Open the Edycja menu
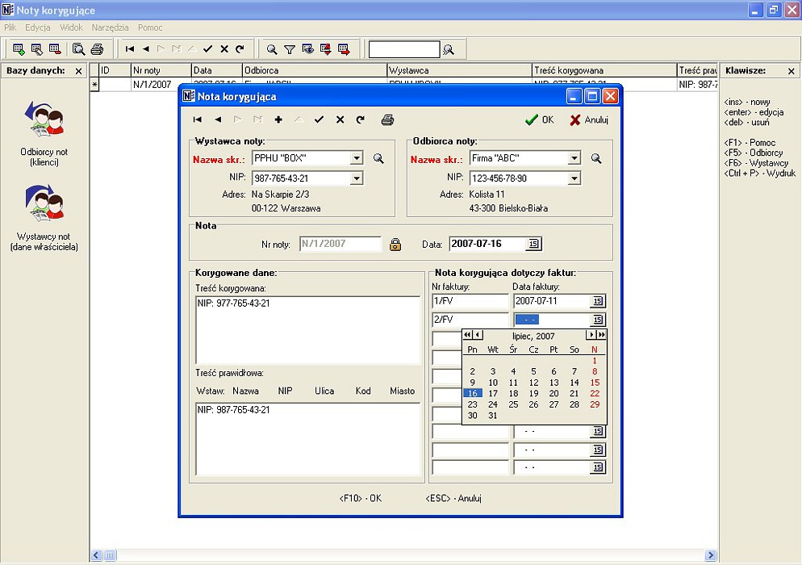 click(38, 27)
